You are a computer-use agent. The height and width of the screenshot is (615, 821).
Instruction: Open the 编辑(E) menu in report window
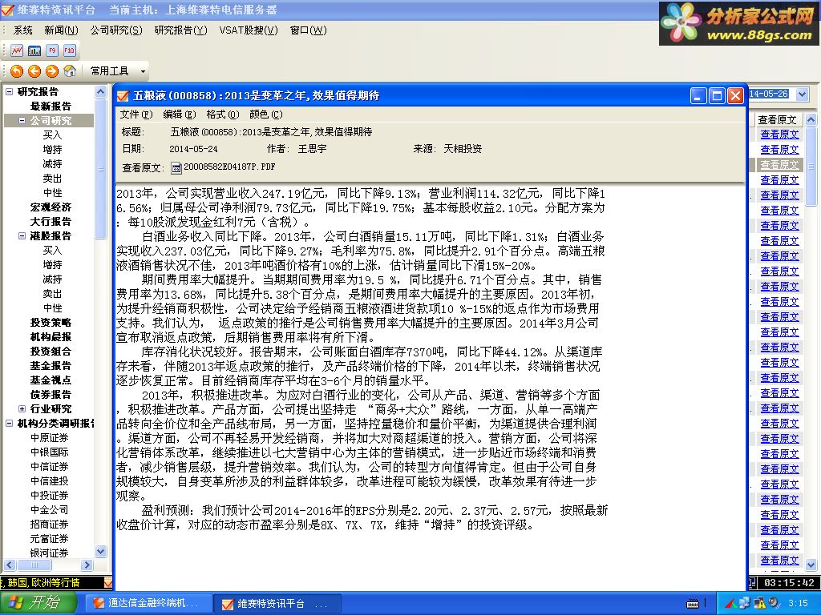[180, 114]
